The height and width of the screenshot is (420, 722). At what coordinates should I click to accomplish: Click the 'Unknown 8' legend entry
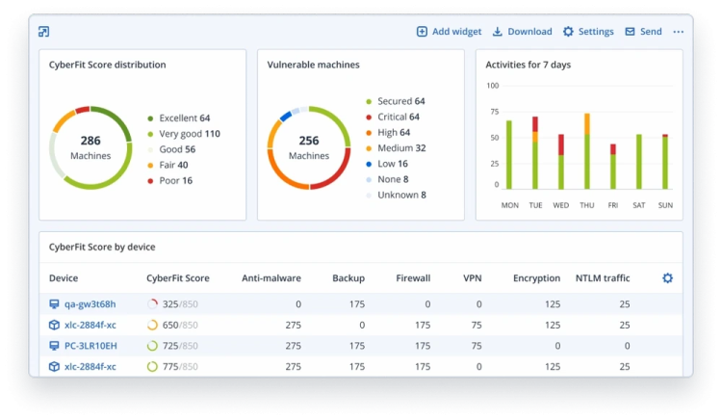(x=396, y=196)
